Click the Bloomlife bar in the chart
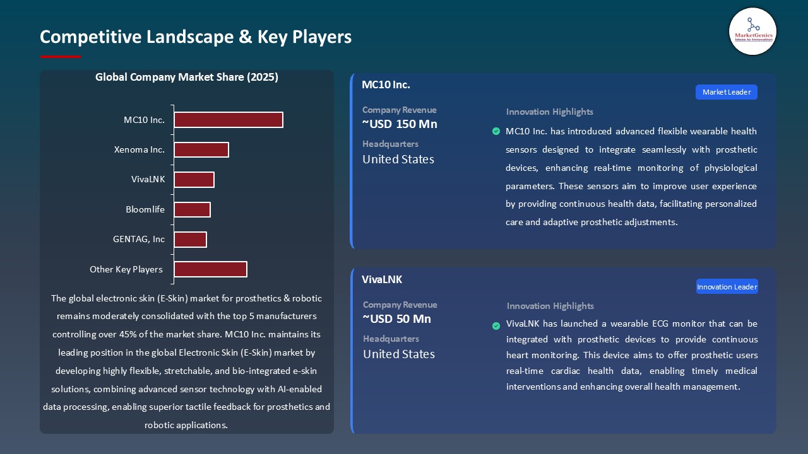This screenshot has height=454, width=808. pyautogui.click(x=193, y=209)
